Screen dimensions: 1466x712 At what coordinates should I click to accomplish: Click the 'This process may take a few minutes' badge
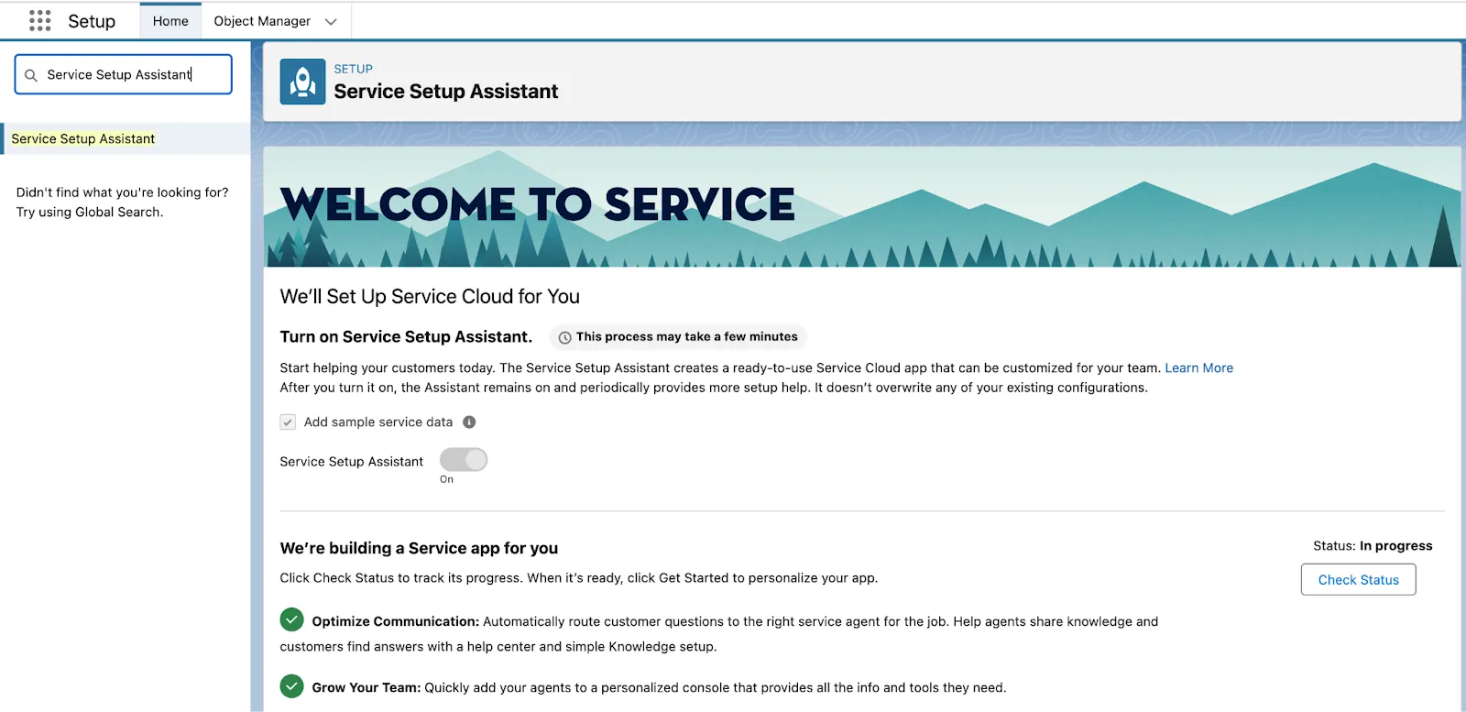[678, 337]
